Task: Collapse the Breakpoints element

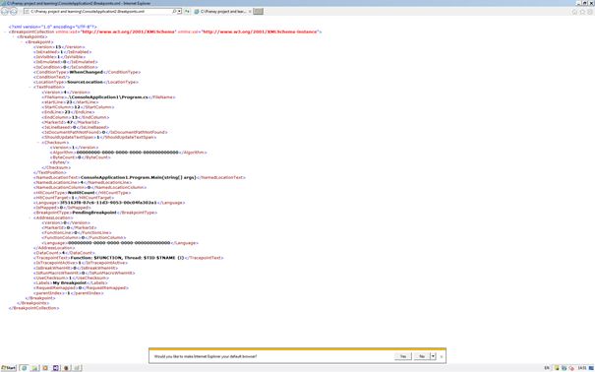Action: tap(14, 36)
